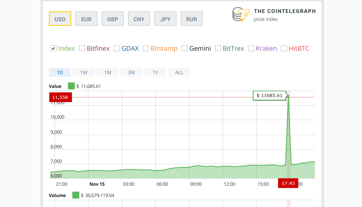
Task: Pick the RUR currency button
Action: pyautogui.click(x=192, y=19)
